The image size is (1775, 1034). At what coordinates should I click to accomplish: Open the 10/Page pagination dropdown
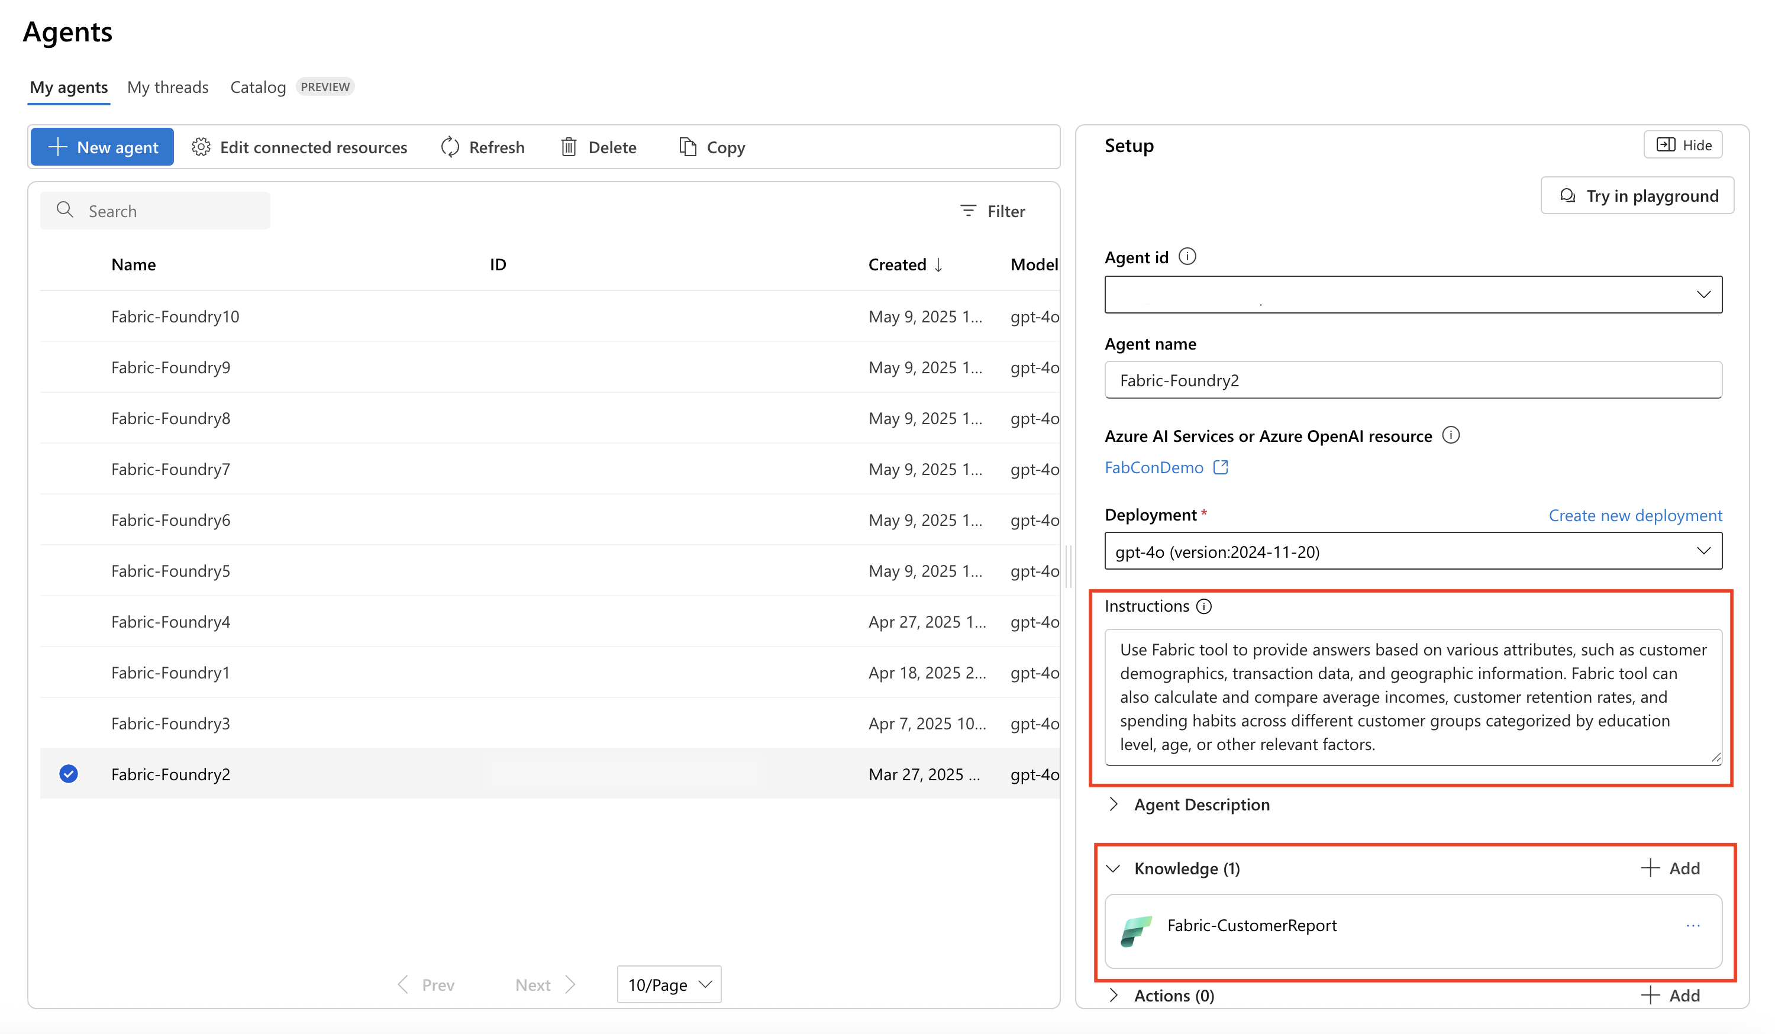669,985
